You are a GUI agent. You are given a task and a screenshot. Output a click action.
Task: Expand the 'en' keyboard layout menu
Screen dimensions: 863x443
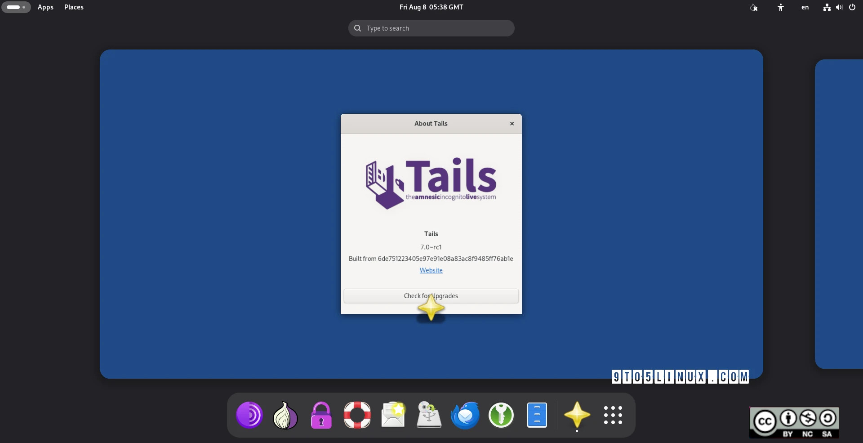(x=805, y=7)
